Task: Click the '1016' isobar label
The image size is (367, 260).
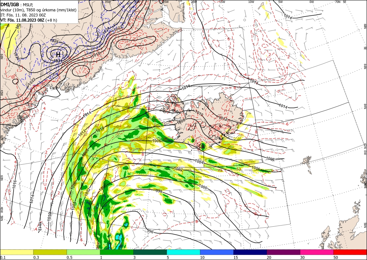Action: (15, 185)
